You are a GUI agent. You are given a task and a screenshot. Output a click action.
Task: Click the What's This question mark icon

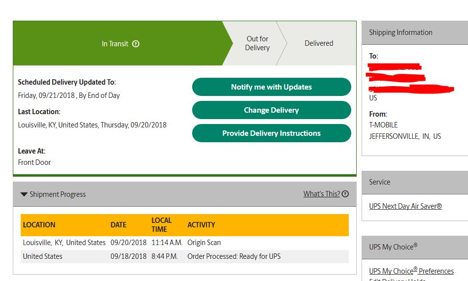(345, 194)
